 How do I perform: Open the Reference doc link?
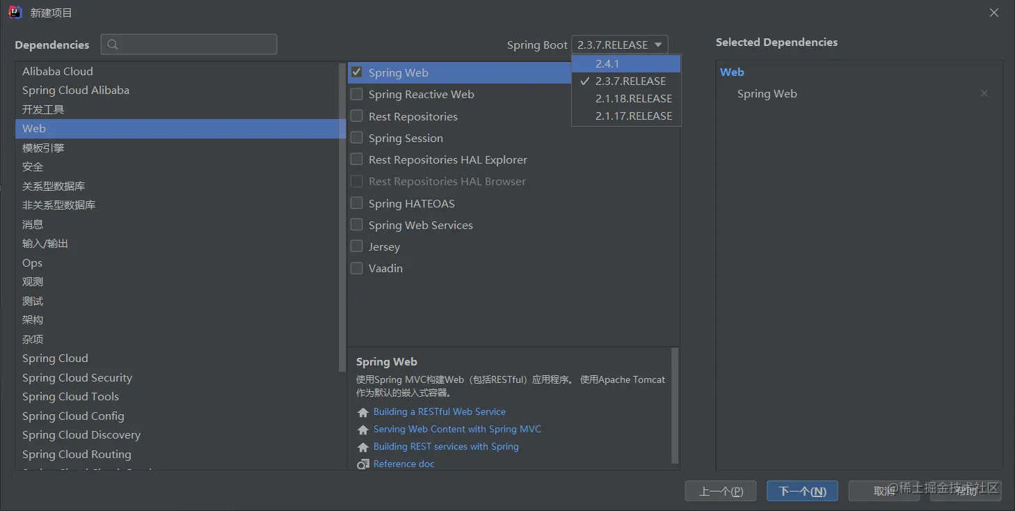(404, 464)
